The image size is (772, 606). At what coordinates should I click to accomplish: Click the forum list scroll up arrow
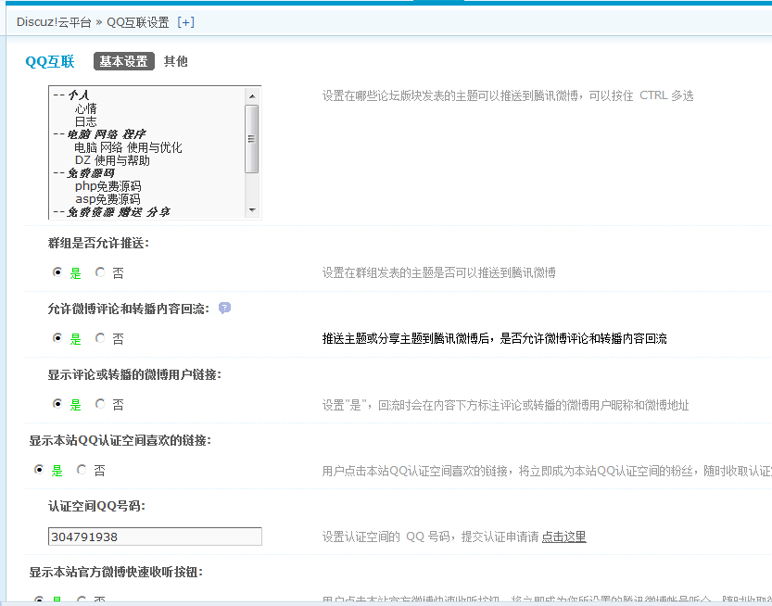[252, 96]
